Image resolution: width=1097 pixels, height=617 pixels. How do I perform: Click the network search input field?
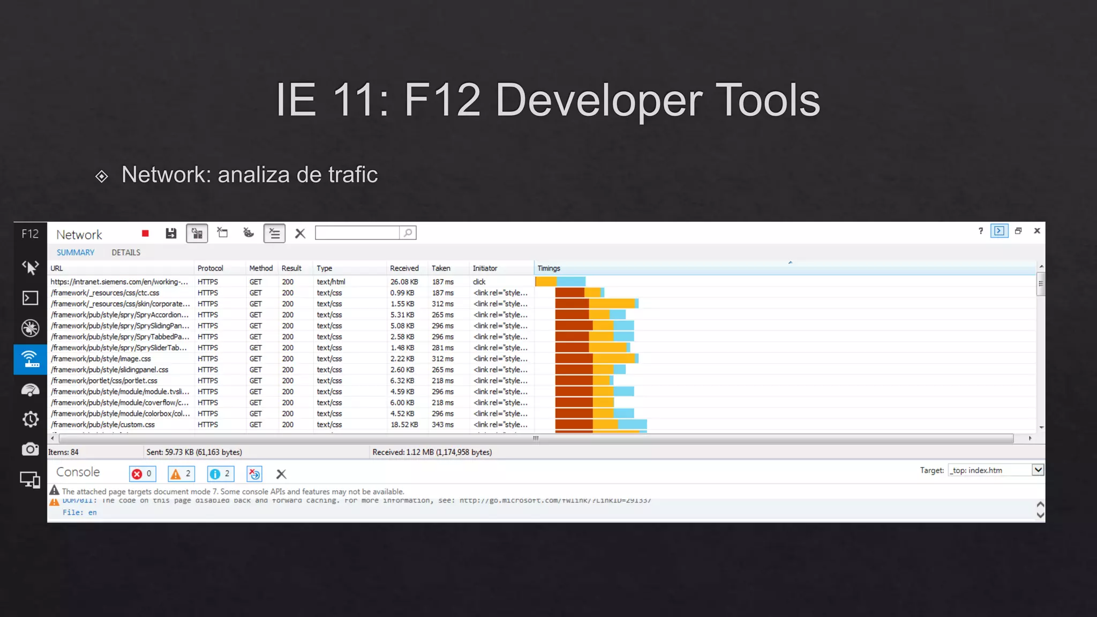(x=357, y=233)
